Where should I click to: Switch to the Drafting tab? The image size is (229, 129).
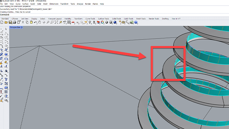click(165, 19)
